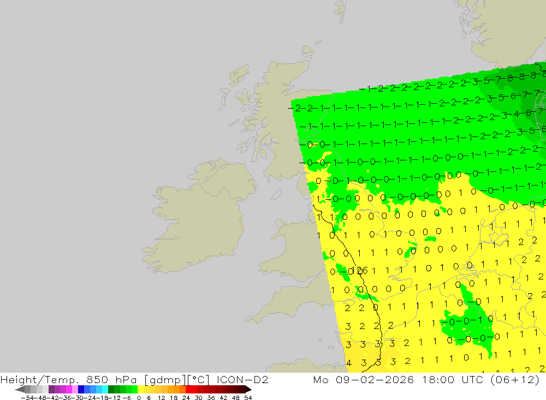Click the '850 hPa' level text

pyautogui.click(x=111, y=379)
